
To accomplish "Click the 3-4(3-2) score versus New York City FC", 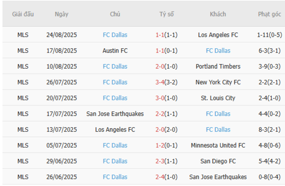I will 166,82.
